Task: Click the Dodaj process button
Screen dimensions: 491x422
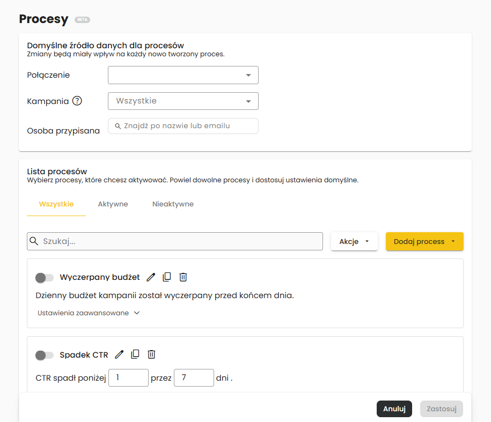Action: 424,241
